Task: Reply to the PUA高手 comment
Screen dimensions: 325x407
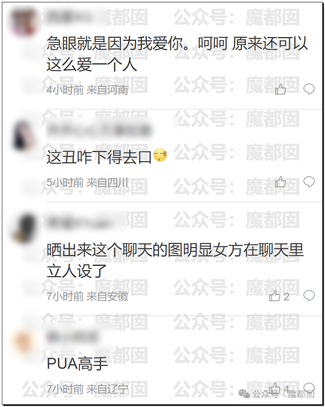Action: pyautogui.click(x=309, y=388)
